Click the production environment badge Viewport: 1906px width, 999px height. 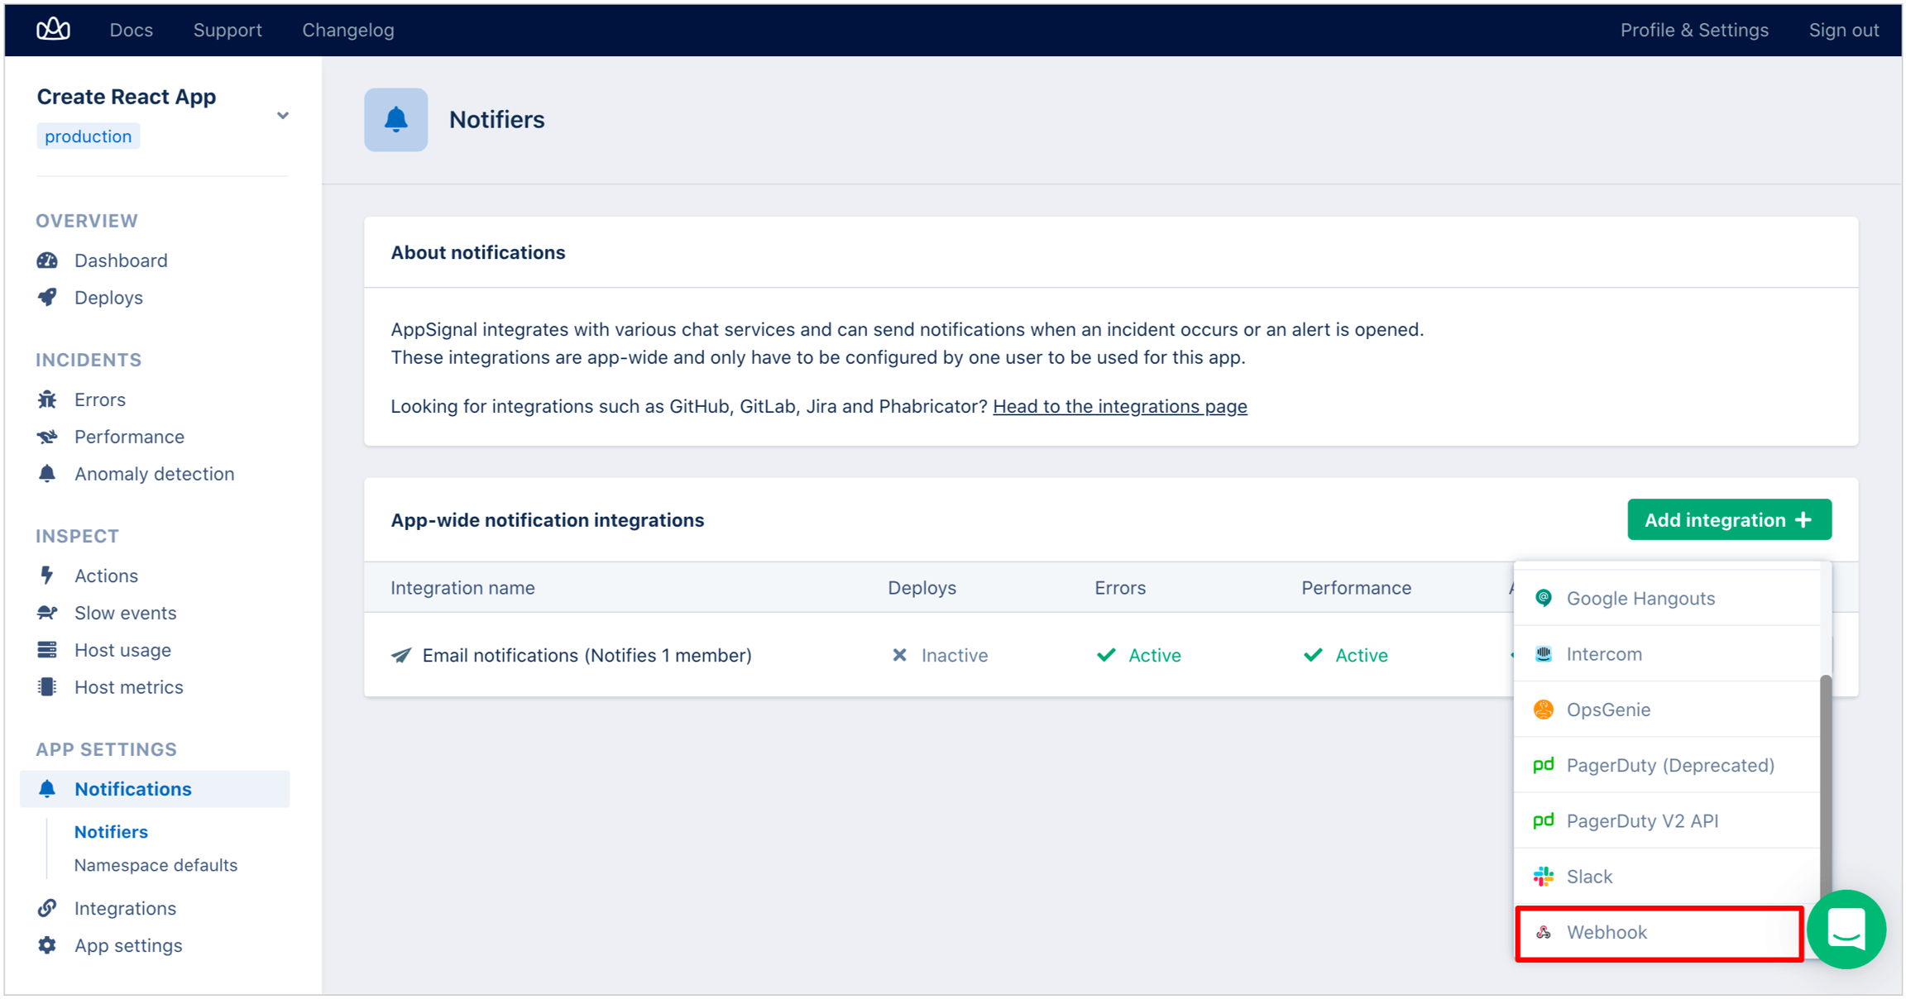(89, 136)
